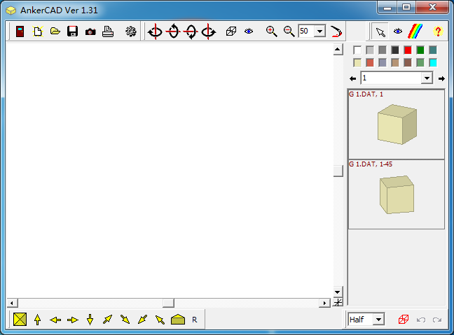
Task: Click the horizontal scrollbar left arrow
Action: point(12,303)
